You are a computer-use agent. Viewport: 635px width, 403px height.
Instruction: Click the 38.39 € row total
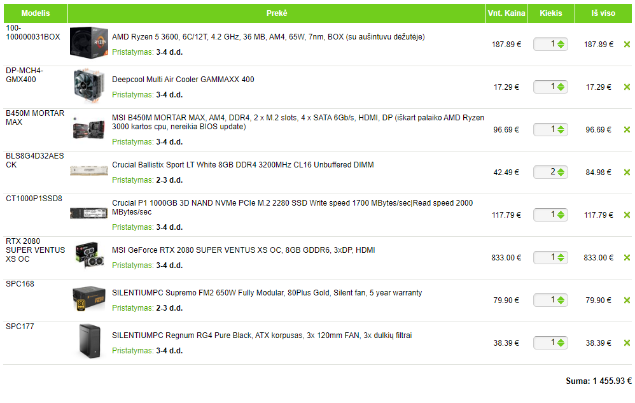(599, 343)
